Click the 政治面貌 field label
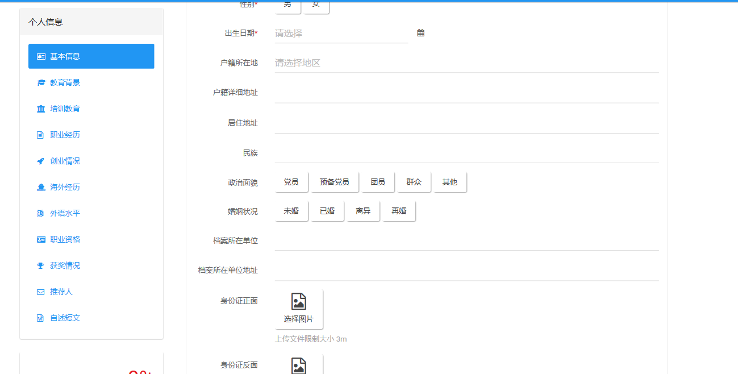This screenshot has height=374, width=738. 243,182
